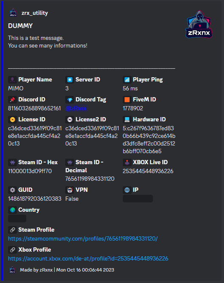Open the steamcommunity.com profile link
Image resolution: width=224 pixels, height=283 pixels.
(83, 238)
